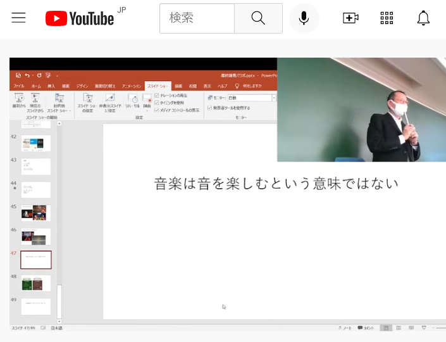Screen dimensions: 446x342
Task: Open the 'ファイル' ribbon tab
Action: [x=19, y=85]
